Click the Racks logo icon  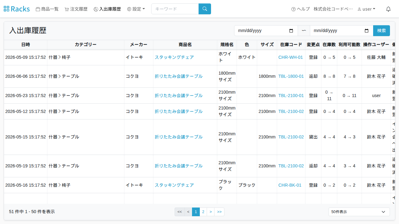pos(7,9)
